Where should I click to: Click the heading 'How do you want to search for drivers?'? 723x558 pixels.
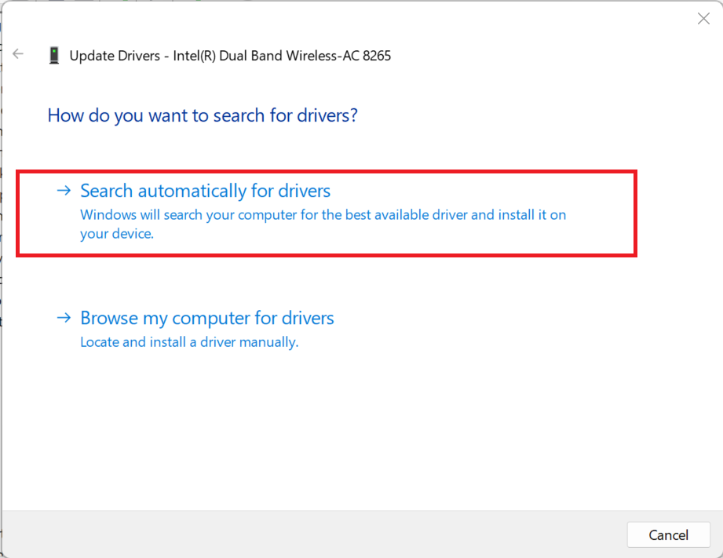pos(203,115)
